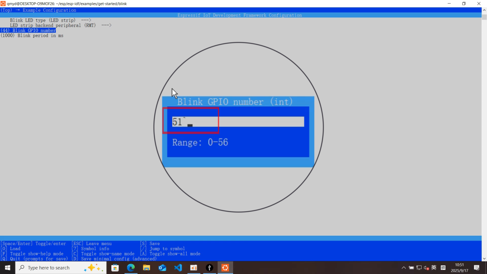Open the Windows Start menu
This screenshot has height=274, width=487.
(8, 268)
